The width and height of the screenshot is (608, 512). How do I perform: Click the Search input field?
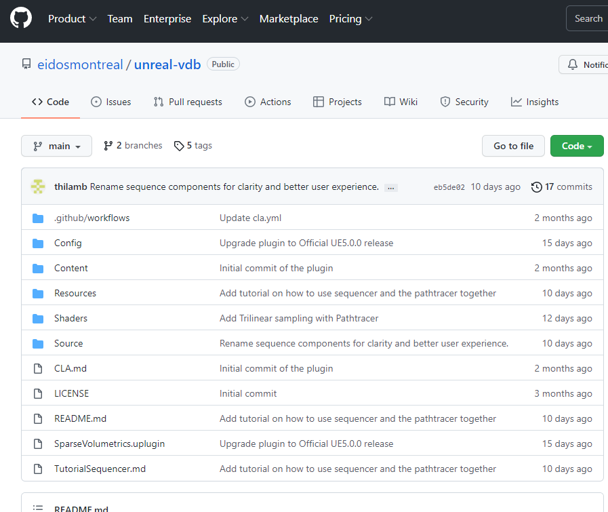click(x=587, y=19)
